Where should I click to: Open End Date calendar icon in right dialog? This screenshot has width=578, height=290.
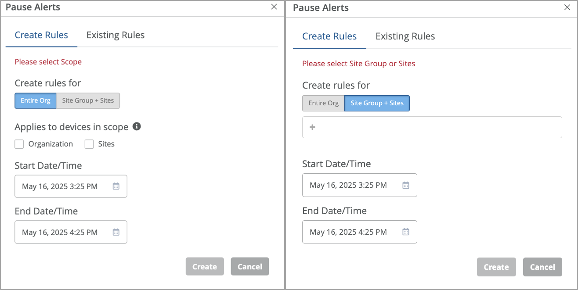click(x=406, y=232)
